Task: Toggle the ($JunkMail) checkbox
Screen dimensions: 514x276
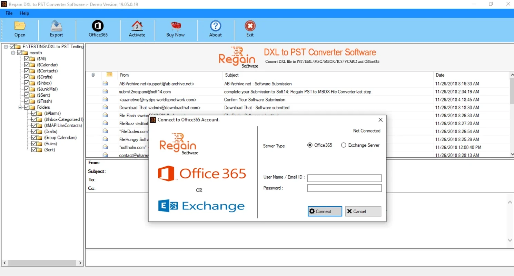Action: pyautogui.click(x=27, y=89)
